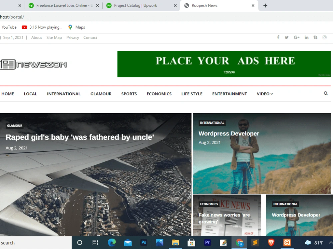Open the ENTERTAINMENT category
The image size is (333, 249).
click(229, 94)
